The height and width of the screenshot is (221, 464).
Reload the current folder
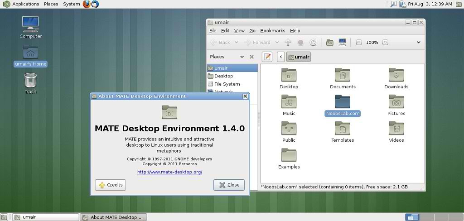pyautogui.click(x=313, y=42)
